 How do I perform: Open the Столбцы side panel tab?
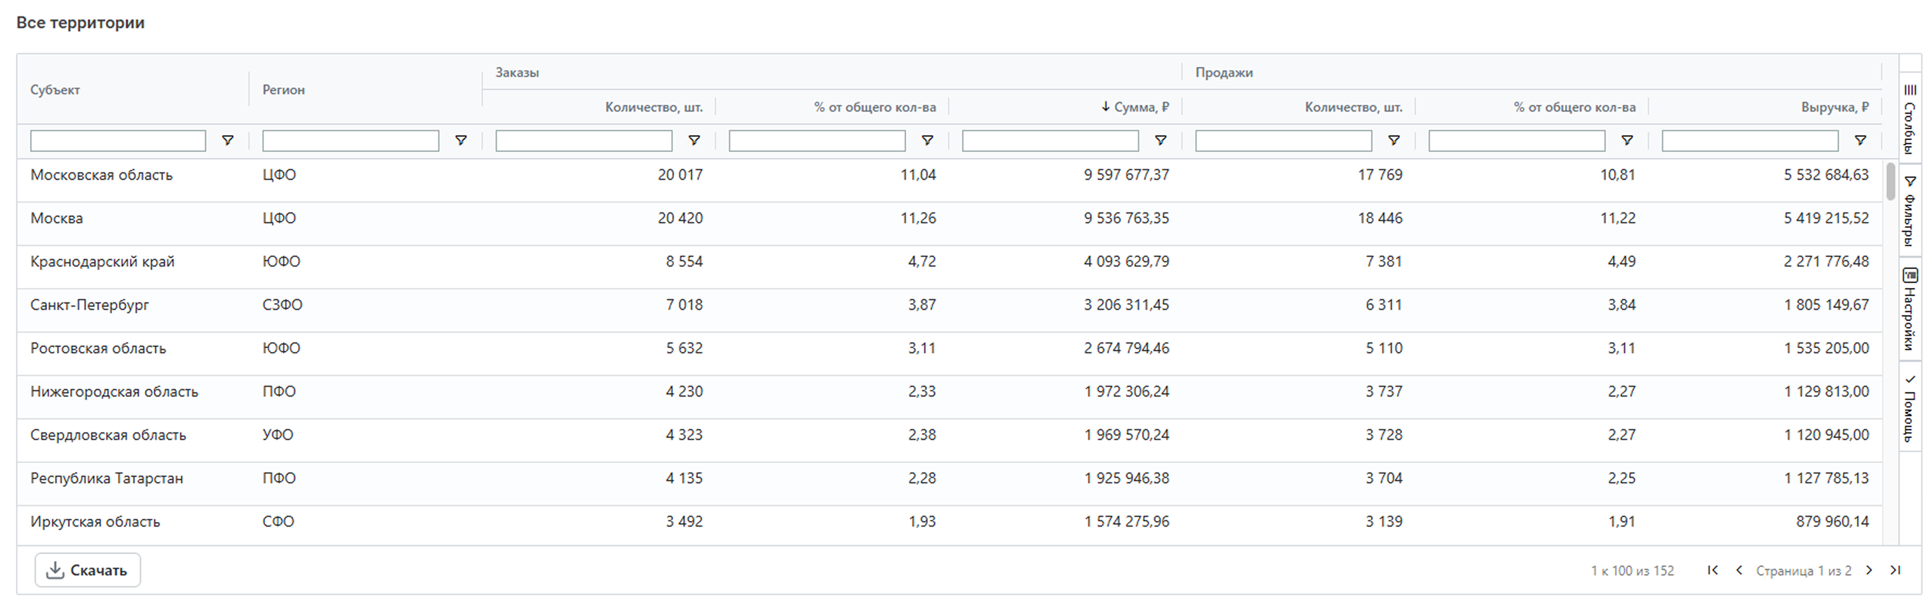tap(1910, 118)
